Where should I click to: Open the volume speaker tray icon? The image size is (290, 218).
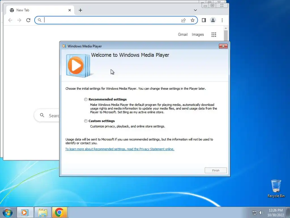tap(261, 213)
